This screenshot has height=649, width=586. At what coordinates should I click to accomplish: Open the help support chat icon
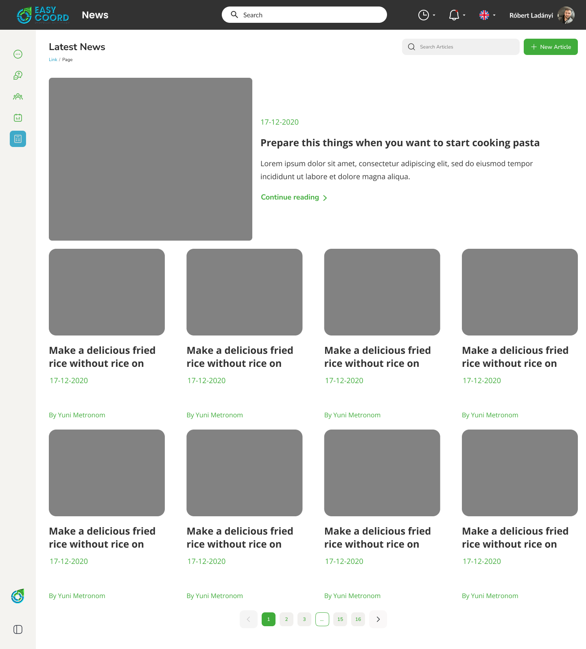pos(18,75)
